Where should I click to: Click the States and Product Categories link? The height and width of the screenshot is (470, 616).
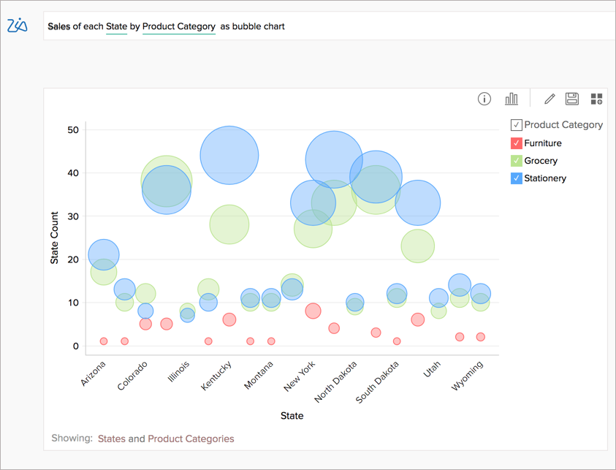pyautogui.click(x=166, y=439)
